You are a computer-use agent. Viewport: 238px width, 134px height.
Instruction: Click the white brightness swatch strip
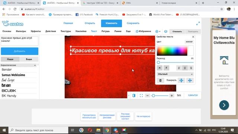pos(191,51)
